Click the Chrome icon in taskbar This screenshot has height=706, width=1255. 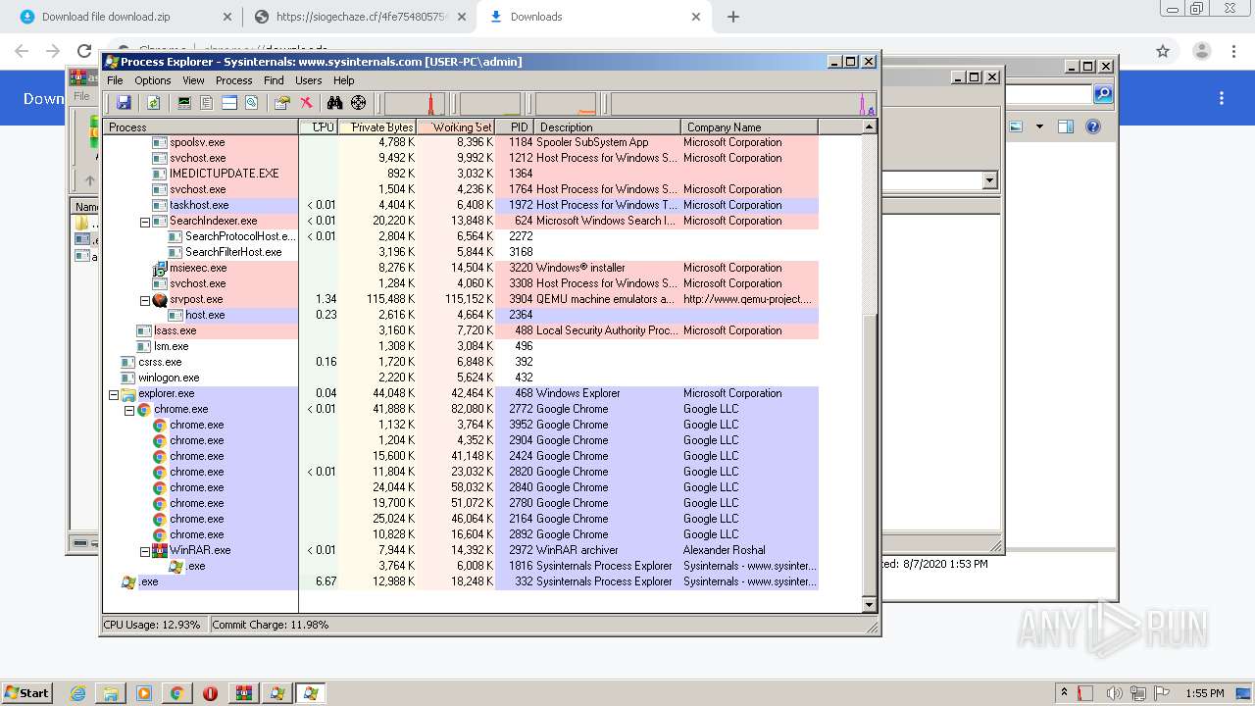pos(176,693)
